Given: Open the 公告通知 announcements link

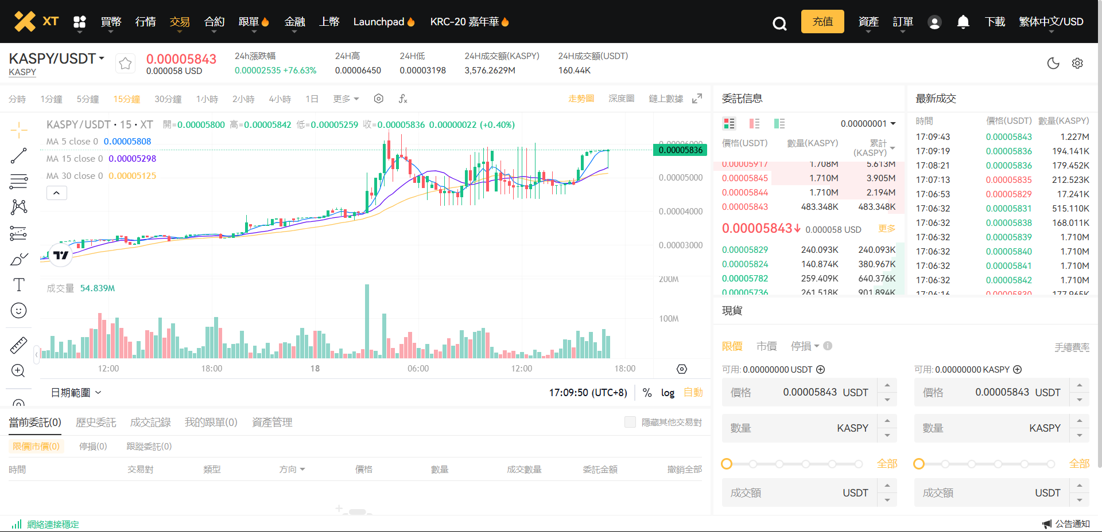Looking at the screenshot, I should pyautogui.click(x=1066, y=523).
